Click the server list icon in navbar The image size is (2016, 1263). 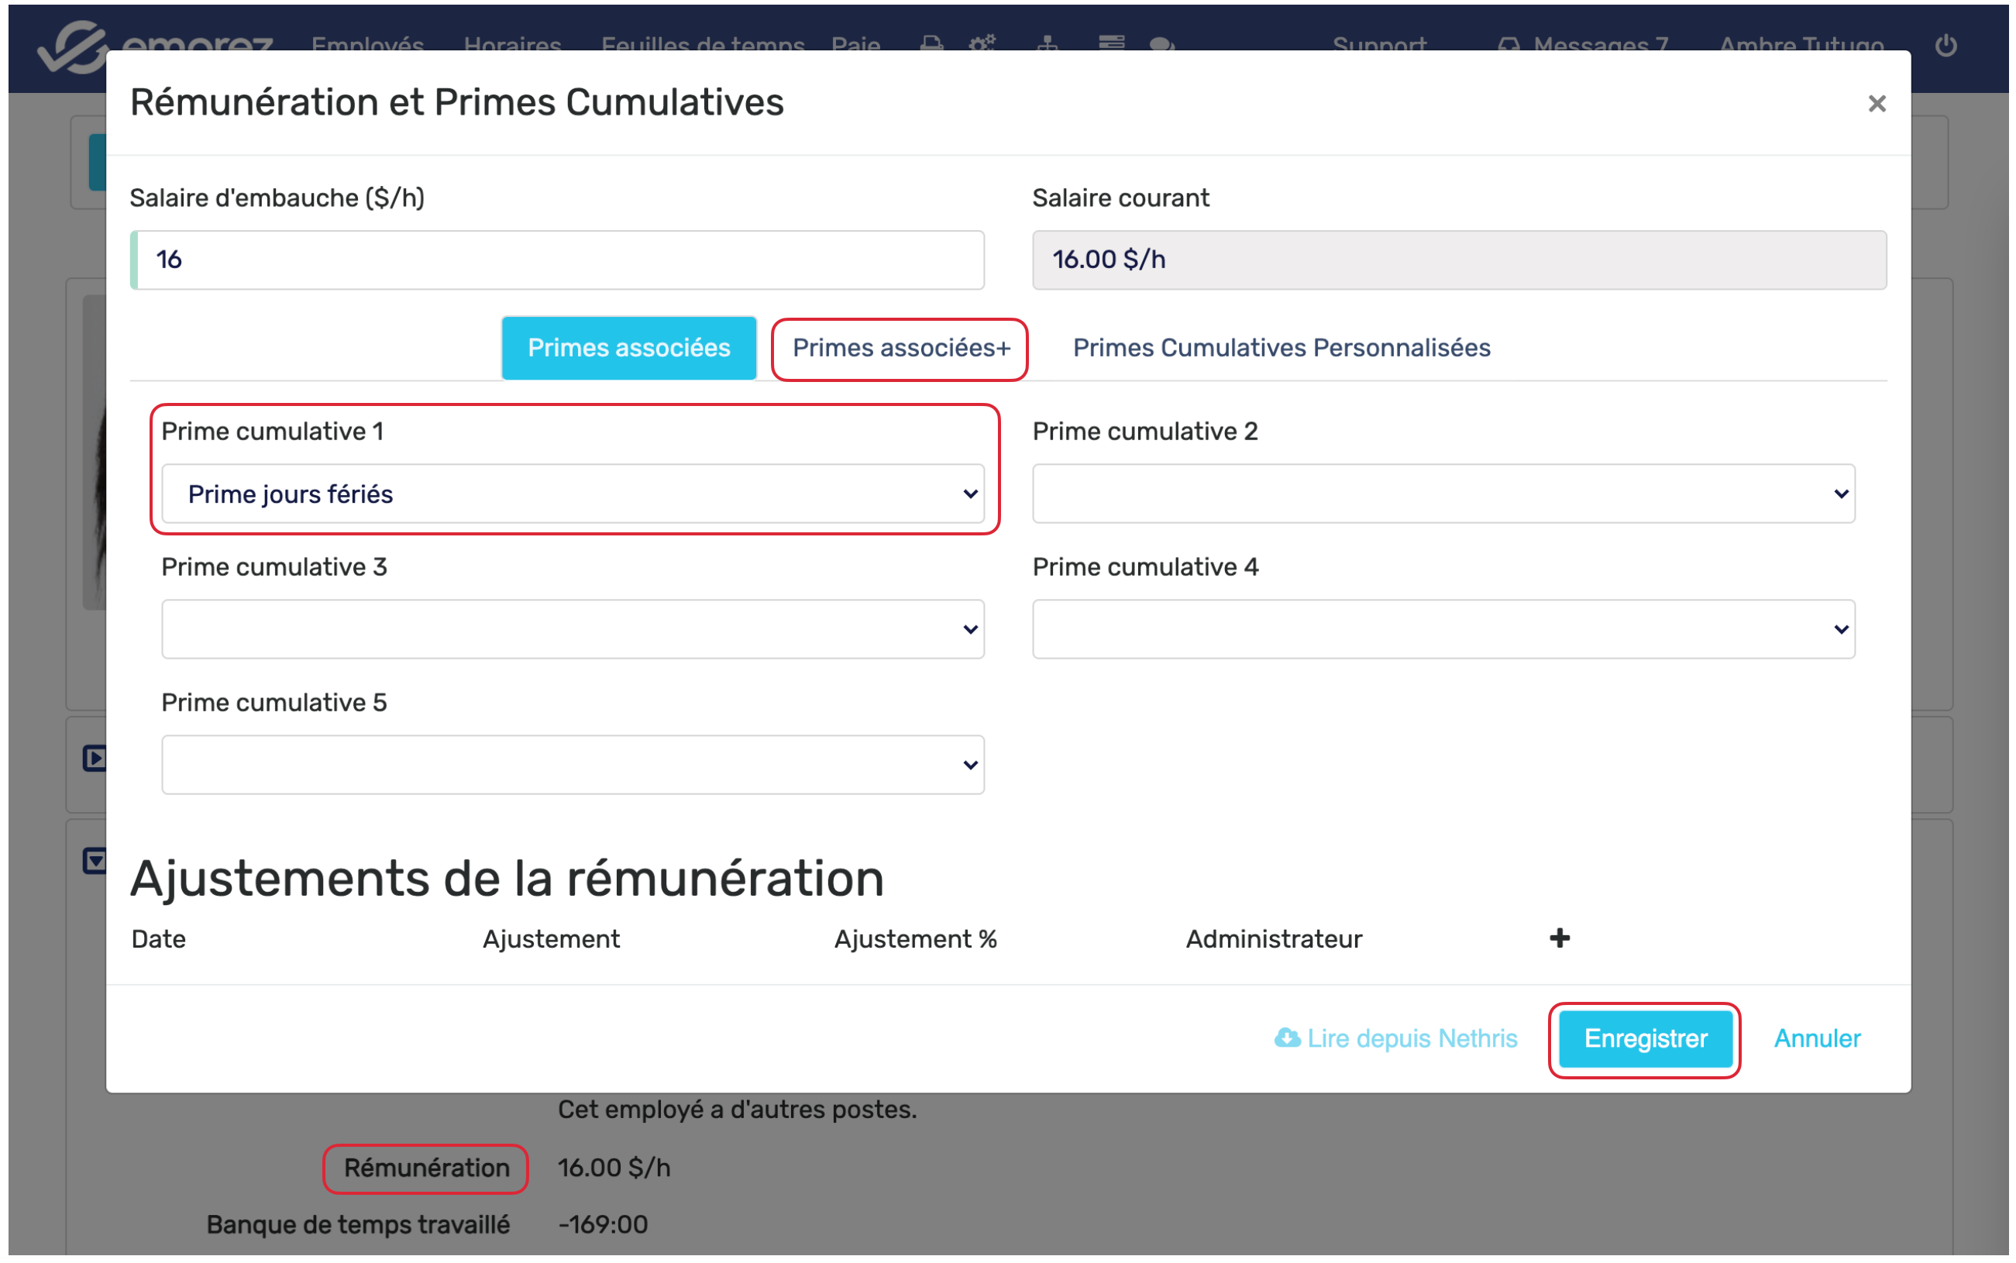(1111, 42)
